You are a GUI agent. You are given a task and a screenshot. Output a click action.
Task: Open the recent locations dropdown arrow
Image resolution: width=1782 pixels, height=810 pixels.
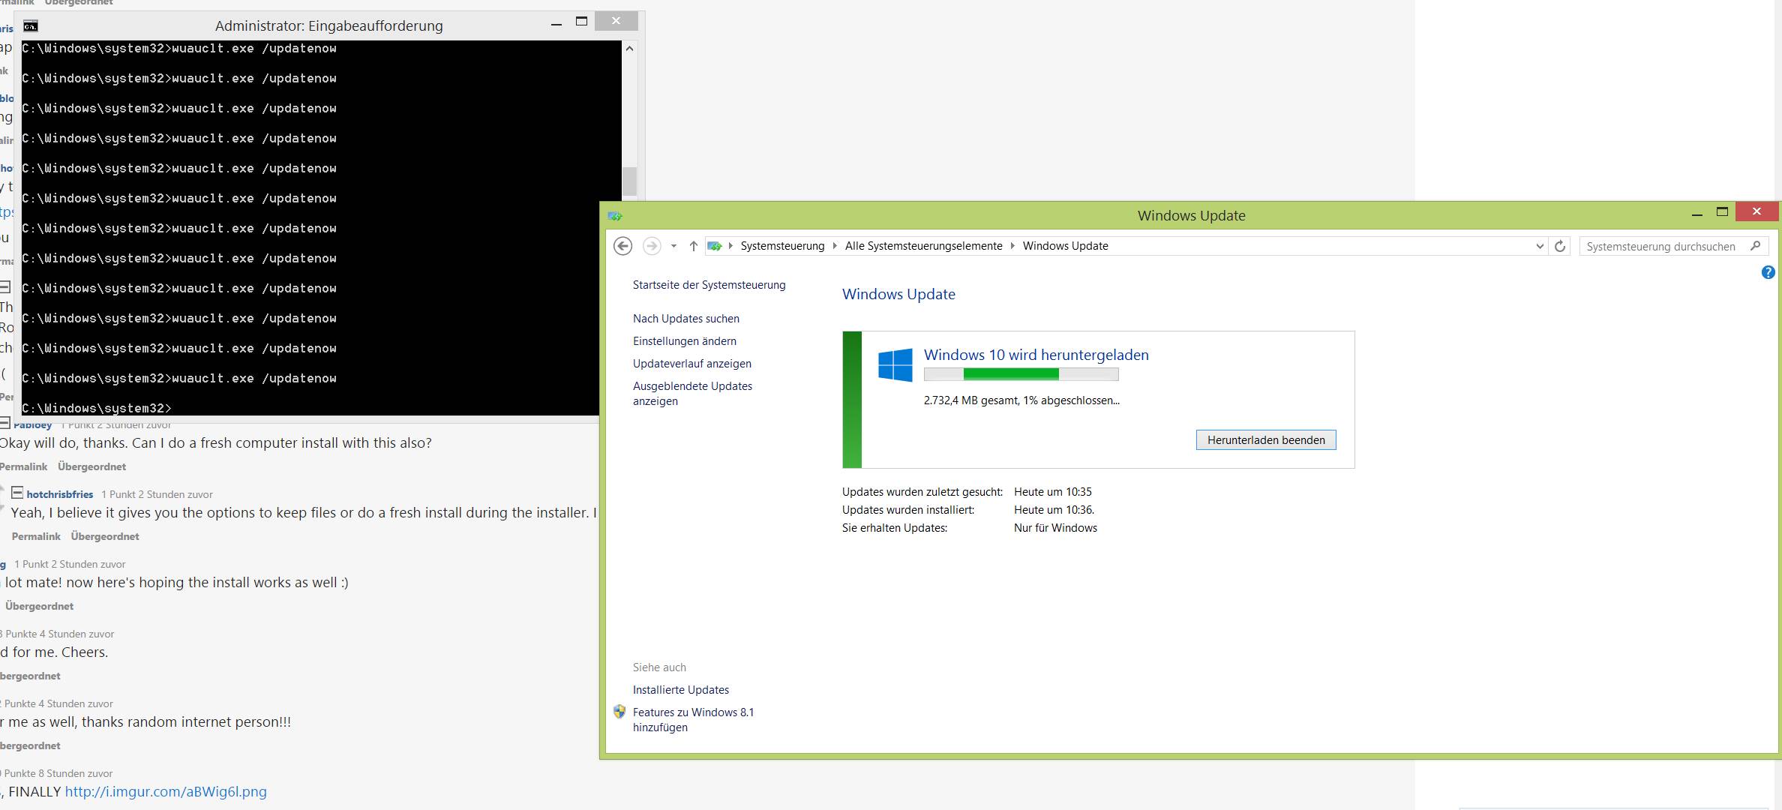point(673,246)
